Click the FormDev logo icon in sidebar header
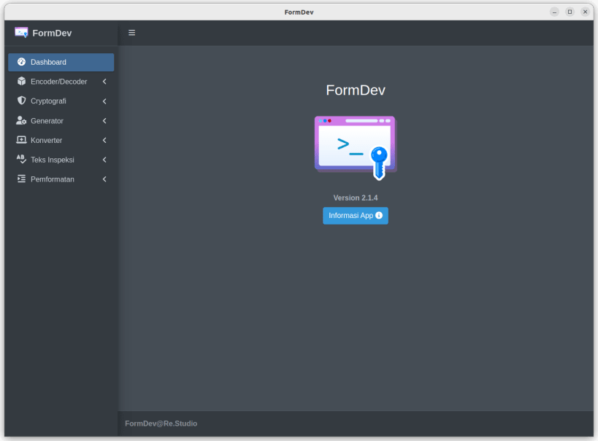598x441 pixels. (21, 33)
